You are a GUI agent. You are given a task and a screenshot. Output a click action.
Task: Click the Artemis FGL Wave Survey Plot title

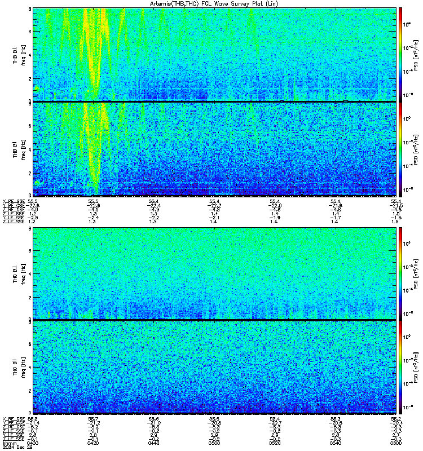(x=214, y=4)
